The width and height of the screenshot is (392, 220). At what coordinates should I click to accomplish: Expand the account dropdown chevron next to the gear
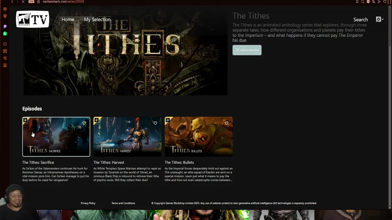coord(383,19)
